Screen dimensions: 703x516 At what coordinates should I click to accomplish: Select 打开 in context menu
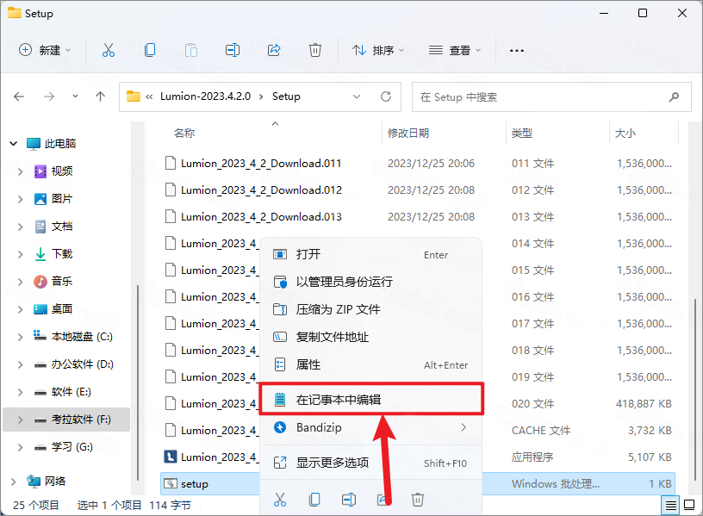[x=370, y=255]
